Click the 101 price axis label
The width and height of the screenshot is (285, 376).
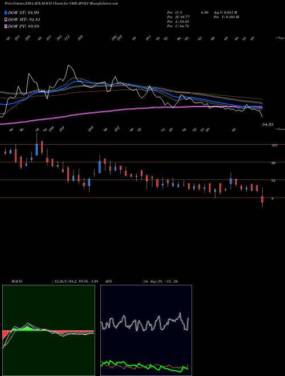274,145
